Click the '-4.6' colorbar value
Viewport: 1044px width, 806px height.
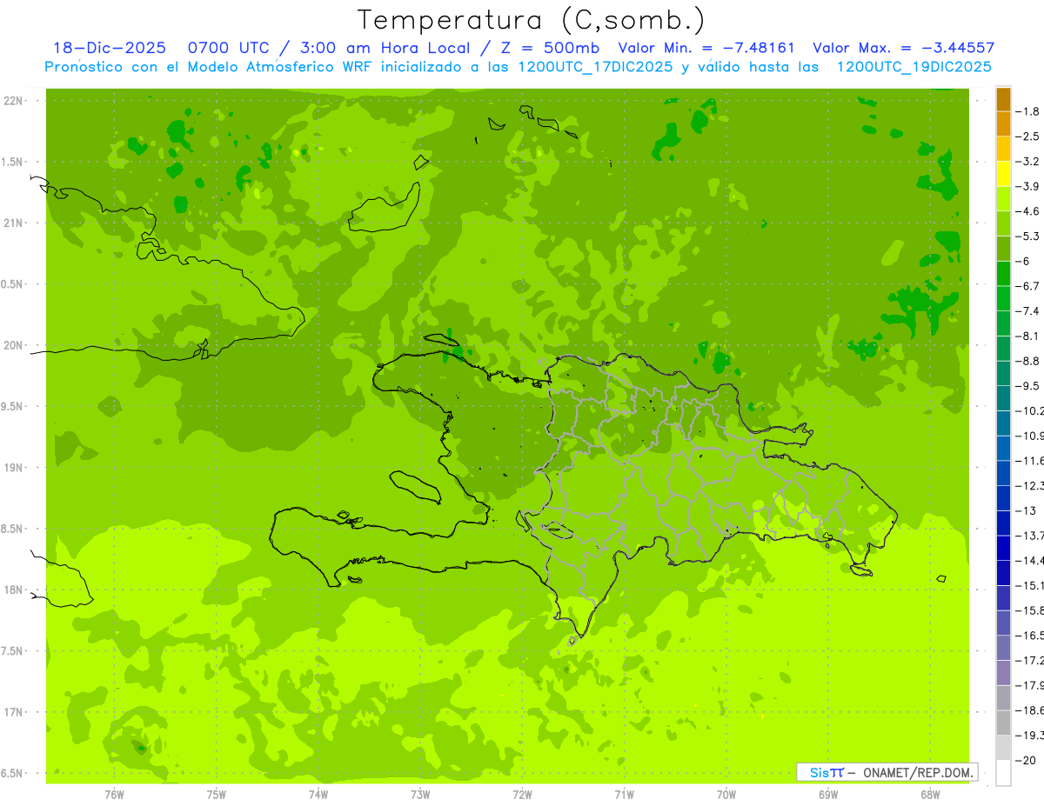pyautogui.click(x=1028, y=211)
